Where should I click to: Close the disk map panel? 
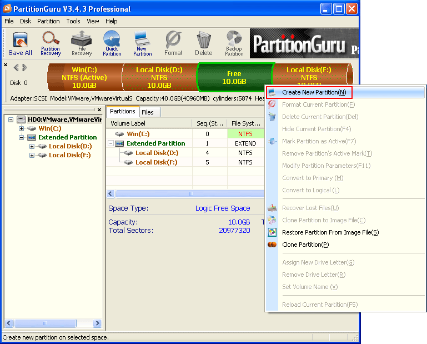pyautogui.click(x=6, y=65)
